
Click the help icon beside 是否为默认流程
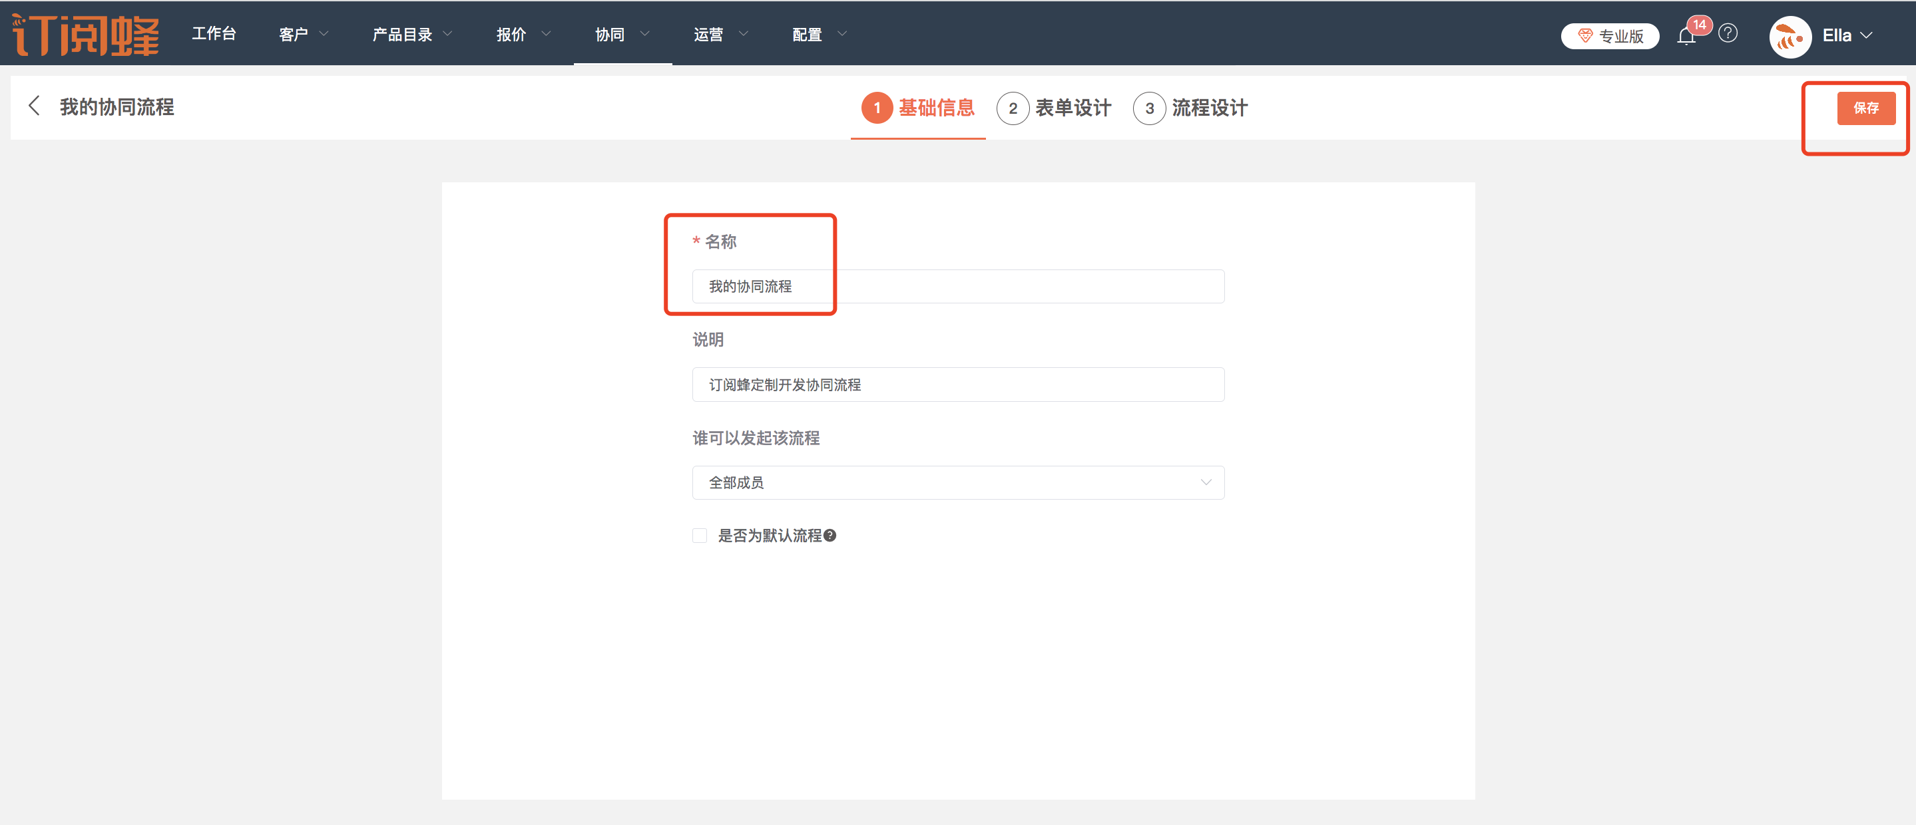830,535
